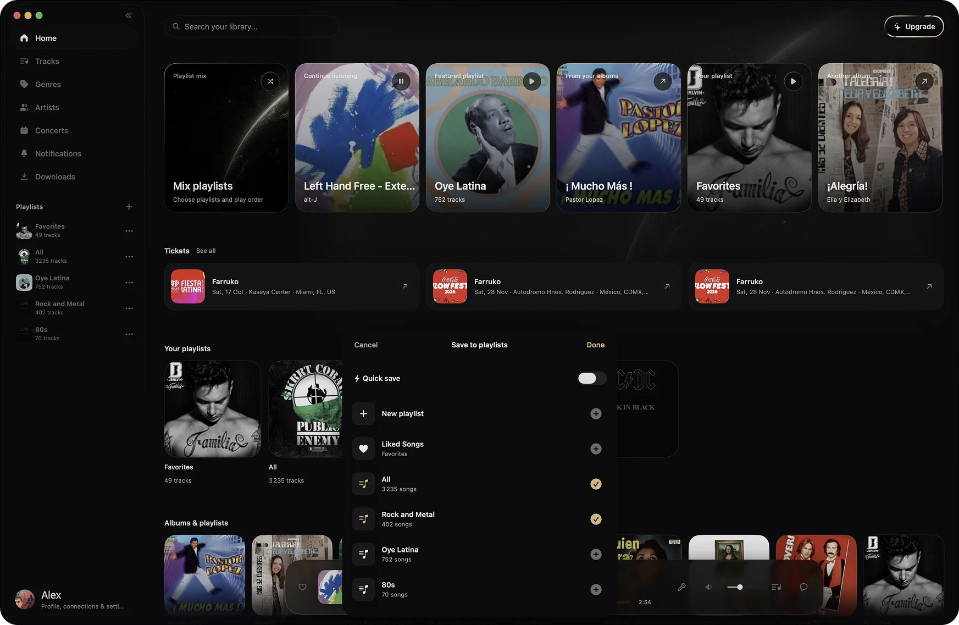Click the Search your library field
This screenshot has width=959, height=625.
point(252,26)
